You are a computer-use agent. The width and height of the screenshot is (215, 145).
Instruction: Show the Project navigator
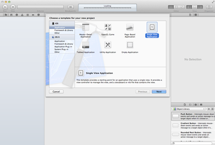click(6, 15)
